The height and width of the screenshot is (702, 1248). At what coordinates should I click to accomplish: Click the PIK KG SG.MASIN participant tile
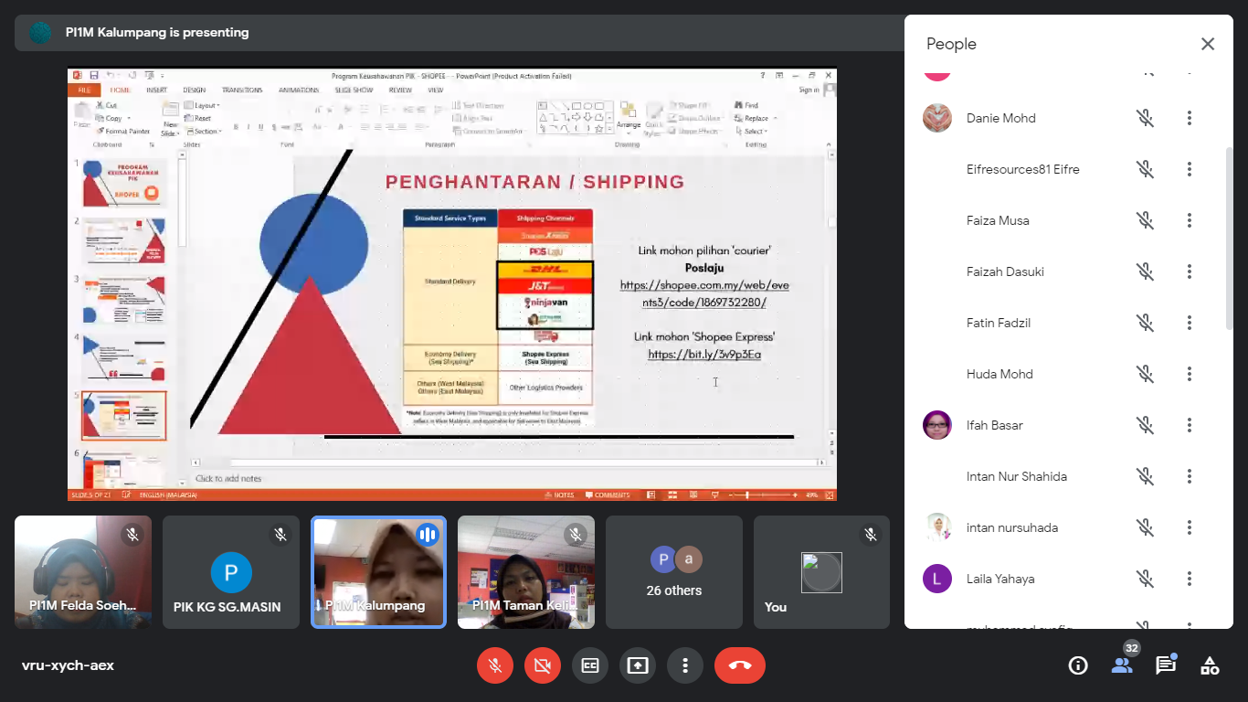coord(231,572)
